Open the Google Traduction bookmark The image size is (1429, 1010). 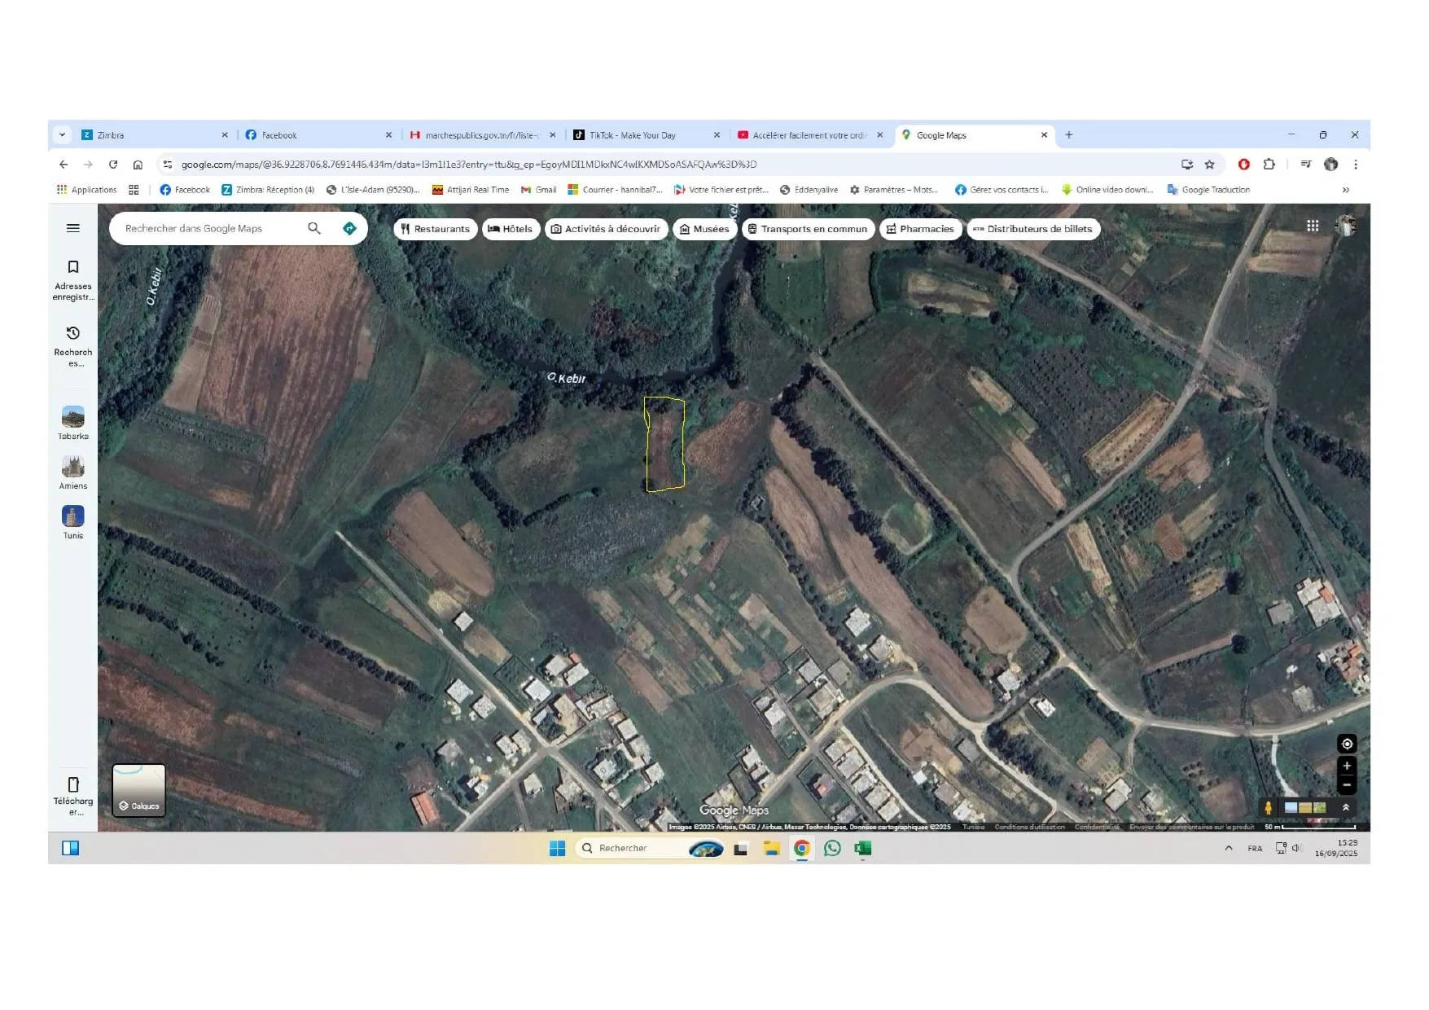(x=1208, y=190)
